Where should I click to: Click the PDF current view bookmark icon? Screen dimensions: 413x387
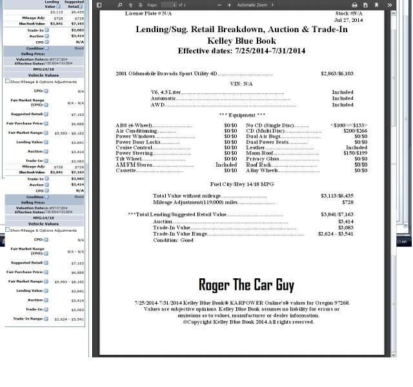(x=376, y=5)
